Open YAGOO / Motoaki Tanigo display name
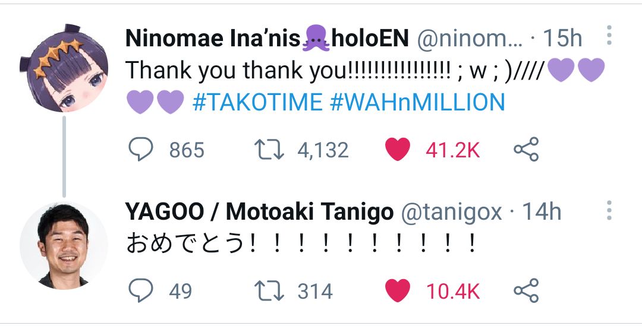This screenshot has height=329, width=642. click(x=259, y=212)
